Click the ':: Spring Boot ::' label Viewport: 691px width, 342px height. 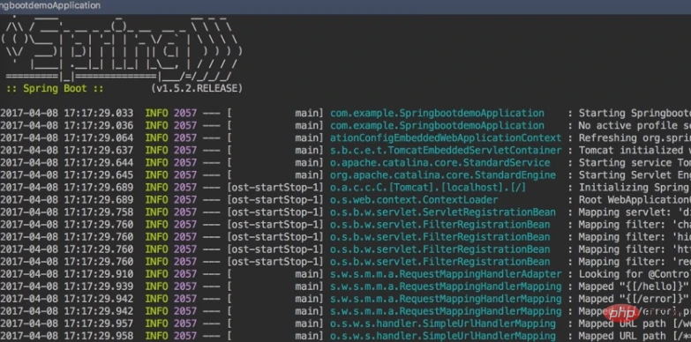[x=55, y=88]
